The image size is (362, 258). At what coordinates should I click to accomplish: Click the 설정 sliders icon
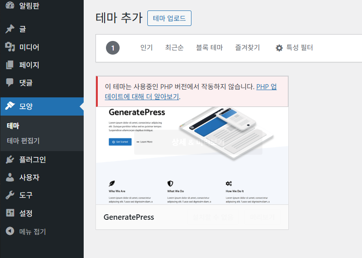click(x=10, y=213)
